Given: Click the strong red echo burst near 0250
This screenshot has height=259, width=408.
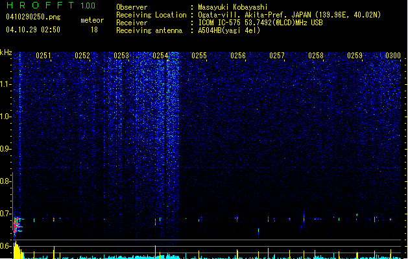Looking at the screenshot, I should click(x=17, y=225).
